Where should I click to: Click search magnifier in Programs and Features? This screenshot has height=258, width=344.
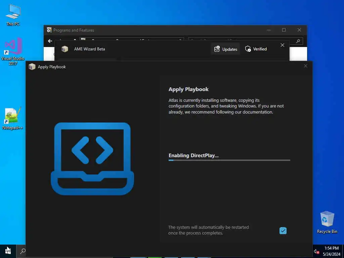[298, 41]
